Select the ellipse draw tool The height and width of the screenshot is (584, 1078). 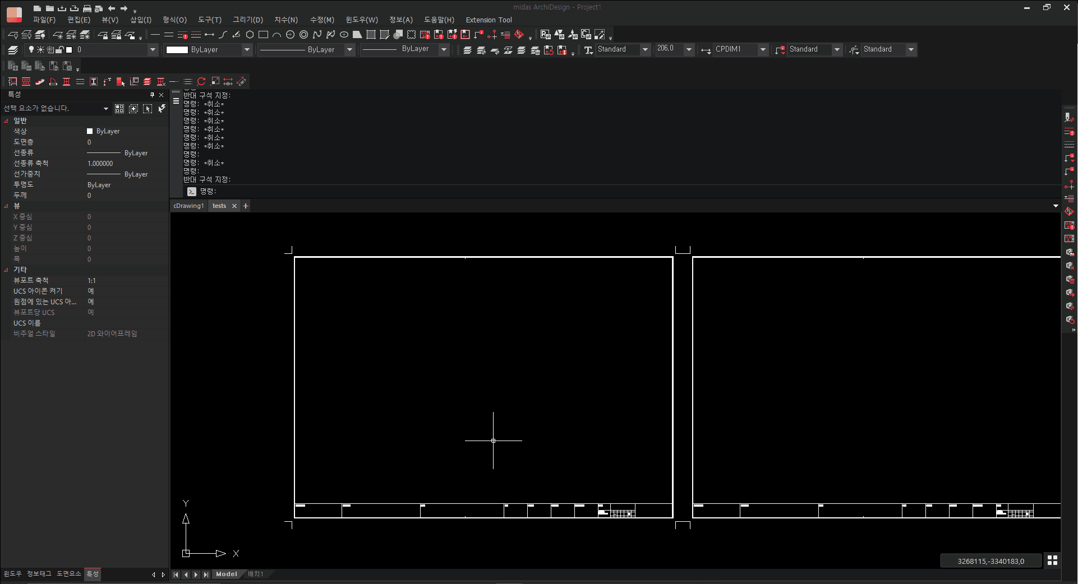point(344,35)
